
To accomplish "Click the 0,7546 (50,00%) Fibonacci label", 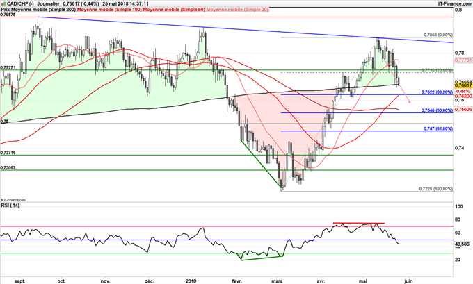I will click(x=437, y=110).
